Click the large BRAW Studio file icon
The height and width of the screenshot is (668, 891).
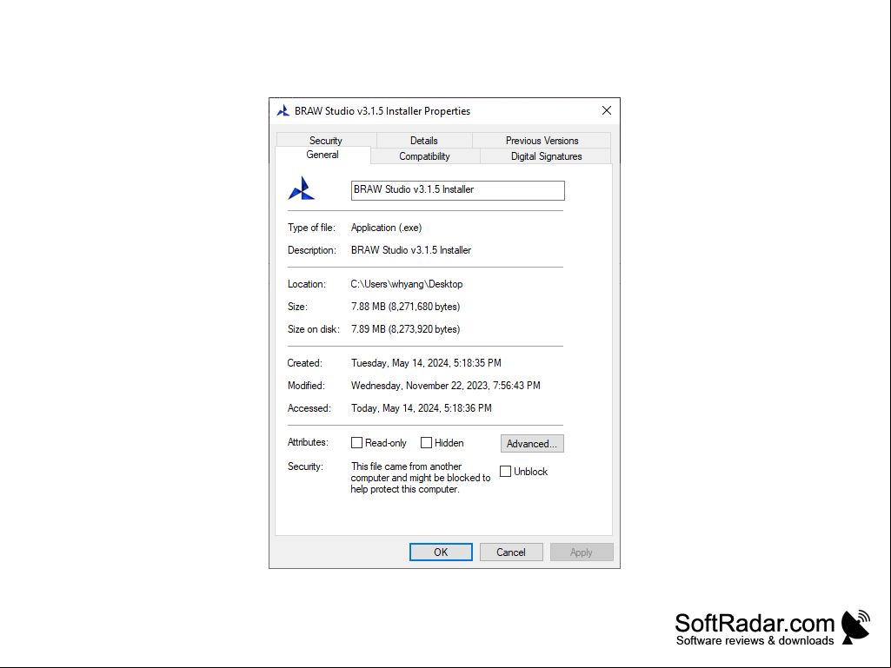coord(302,188)
